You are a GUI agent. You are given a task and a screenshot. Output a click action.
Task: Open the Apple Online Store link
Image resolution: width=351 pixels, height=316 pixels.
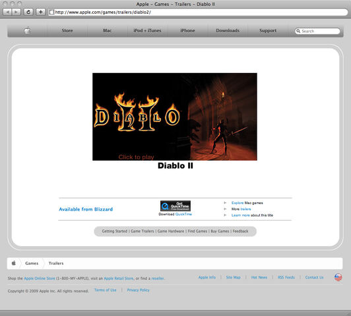coord(40,278)
